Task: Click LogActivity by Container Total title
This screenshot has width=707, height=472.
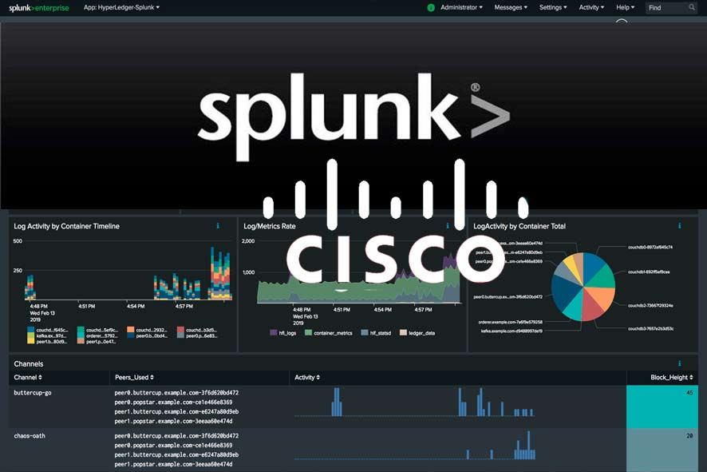Action: point(519,226)
